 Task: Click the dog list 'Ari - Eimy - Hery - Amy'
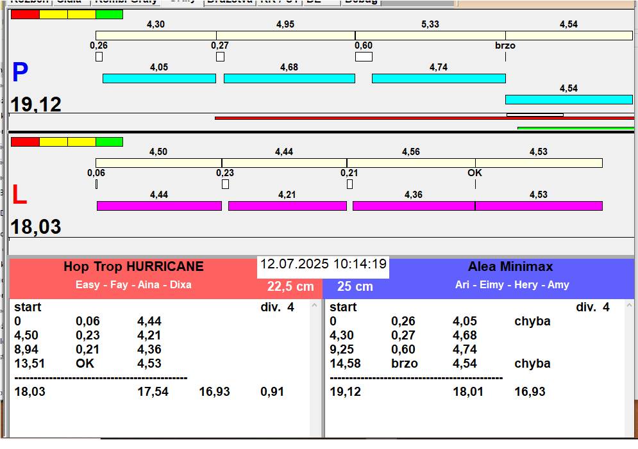(x=512, y=285)
